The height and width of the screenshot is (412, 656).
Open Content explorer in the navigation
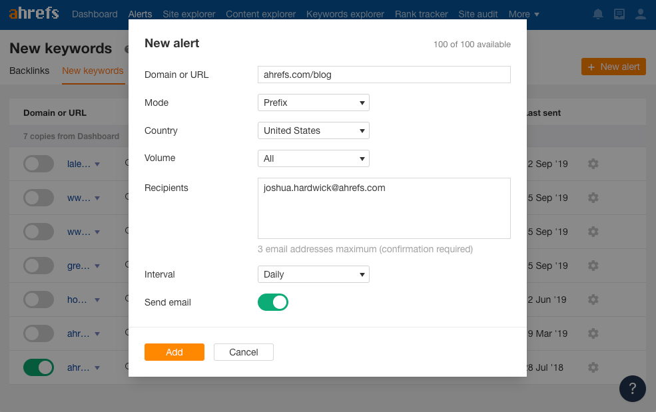[260, 14]
